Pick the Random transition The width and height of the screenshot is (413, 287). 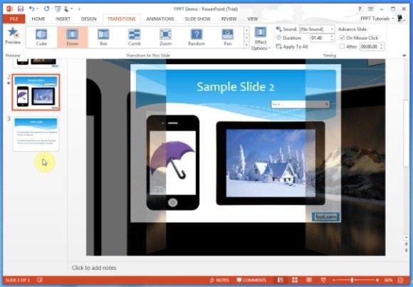(197, 37)
